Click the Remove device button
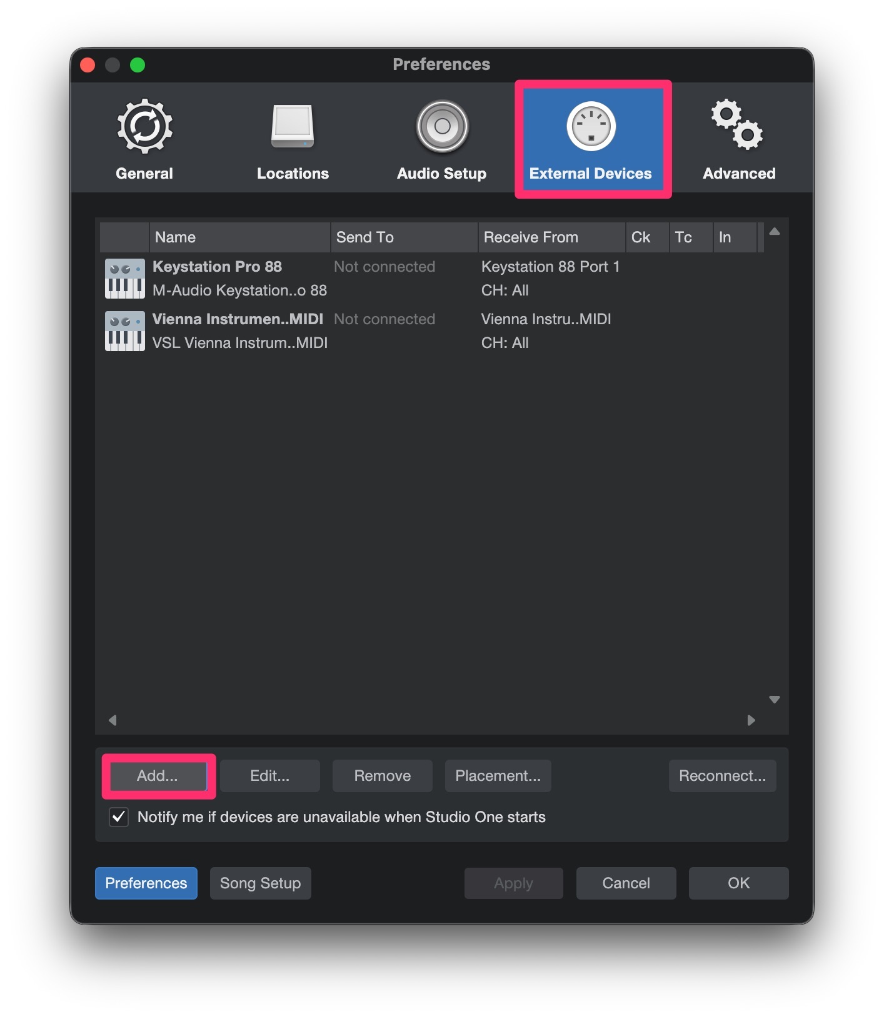The width and height of the screenshot is (884, 1017). pos(382,776)
